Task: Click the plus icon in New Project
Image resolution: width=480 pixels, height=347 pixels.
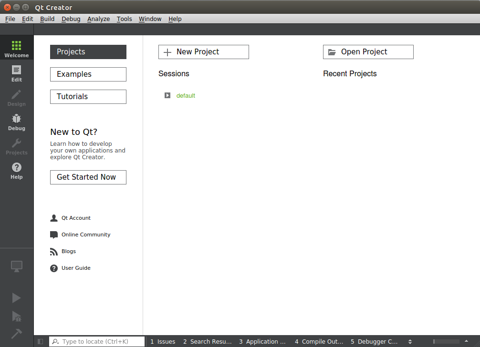Action: pos(167,52)
